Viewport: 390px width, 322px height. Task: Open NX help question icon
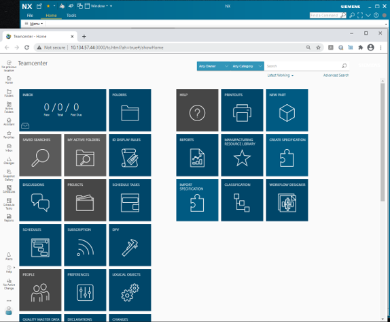click(x=376, y=15)
